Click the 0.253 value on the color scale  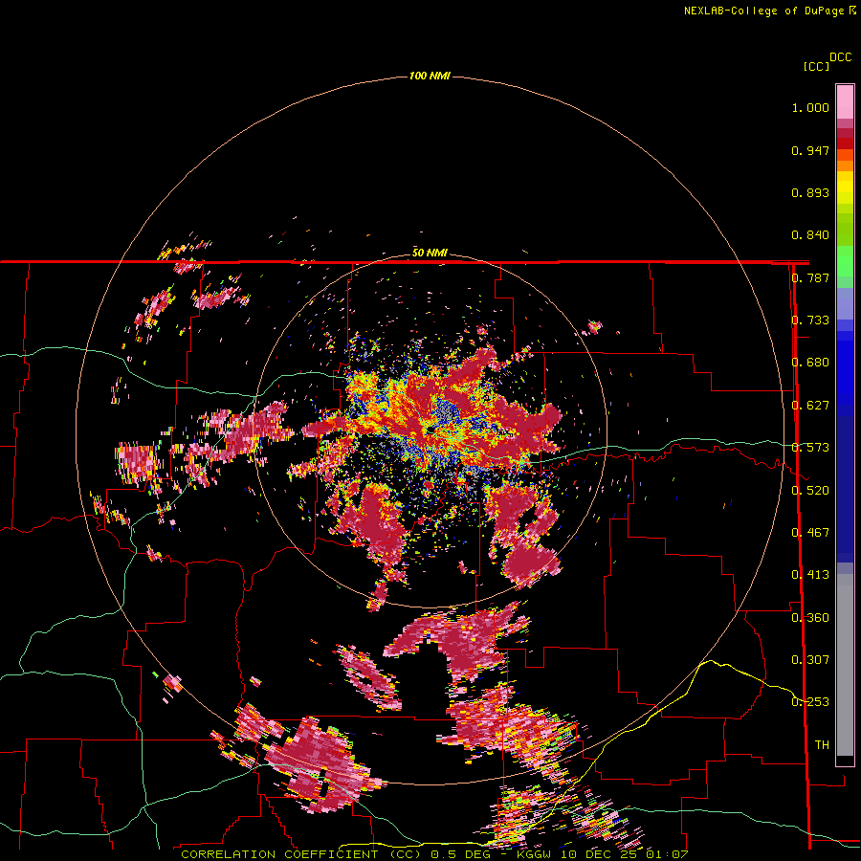coord(810,702)
